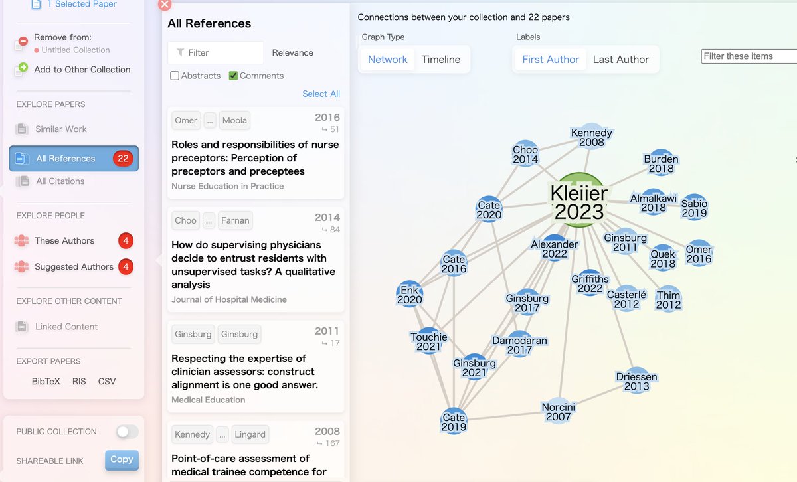This screenshot has height=482, width=797.
Task: Click the Add to Other Collection icon
Action: 23,68
